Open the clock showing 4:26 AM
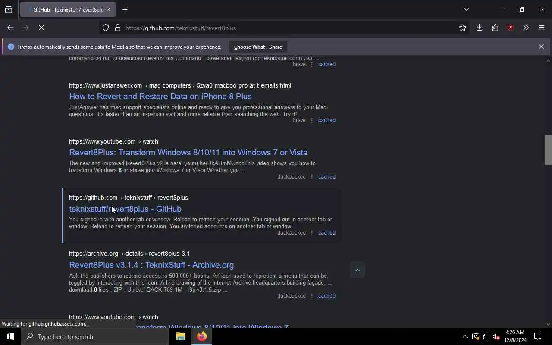 [515, 336]
